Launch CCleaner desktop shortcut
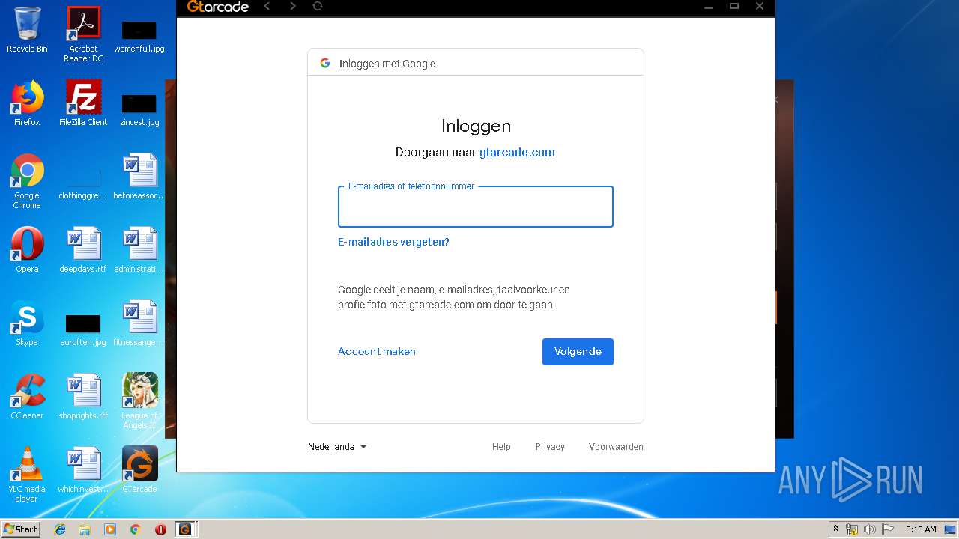The height and width of the screenshot is (539, 959). [27, 397]
